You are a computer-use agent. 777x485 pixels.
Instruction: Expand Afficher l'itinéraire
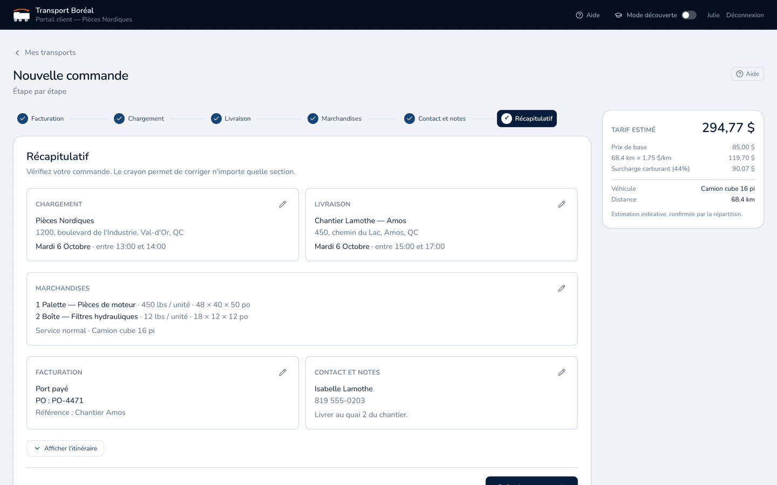[65, 448]
